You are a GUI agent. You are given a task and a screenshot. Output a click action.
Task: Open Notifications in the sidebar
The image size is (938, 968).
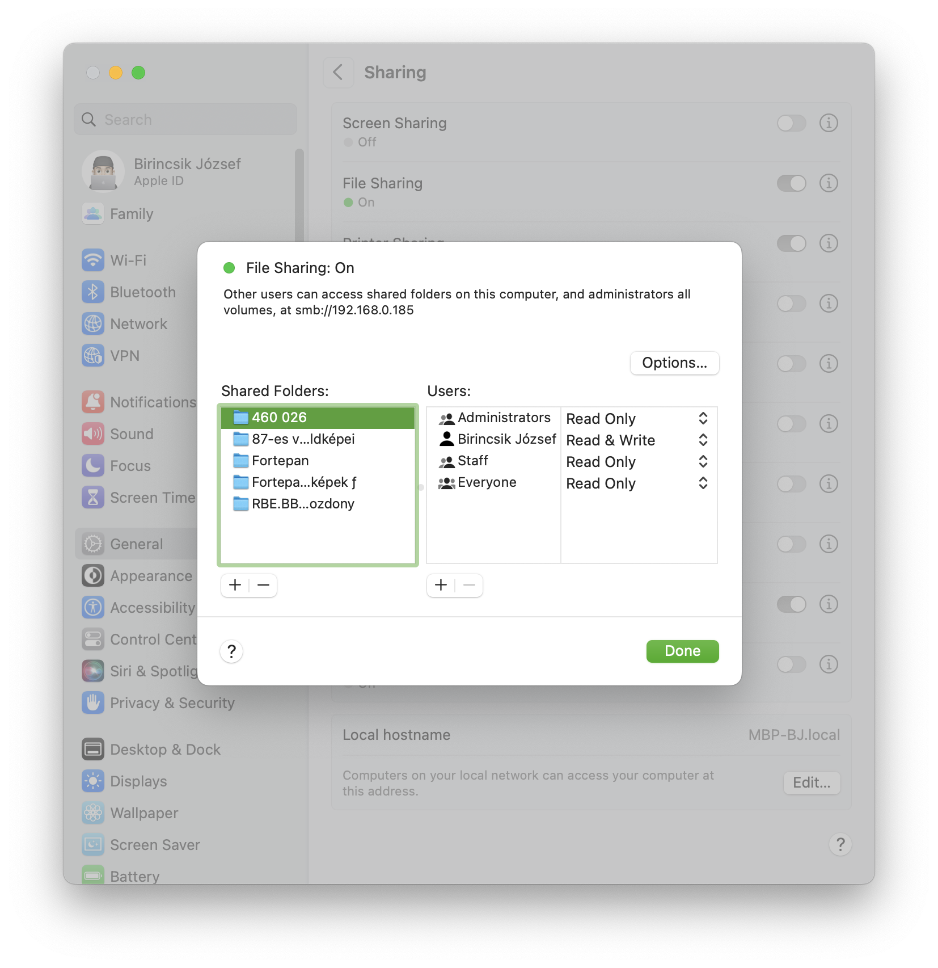[x=139, y=402]
